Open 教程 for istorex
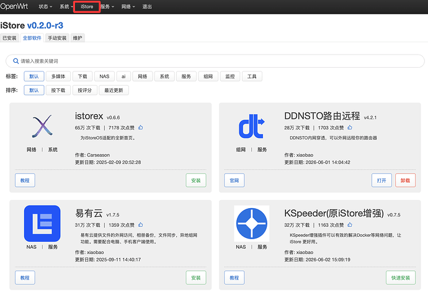Screen dimensions: 428x292 (x=25, y=180)
